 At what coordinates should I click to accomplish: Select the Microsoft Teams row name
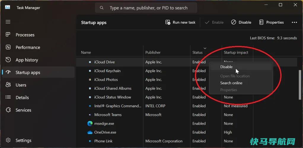tap(108, 115)
